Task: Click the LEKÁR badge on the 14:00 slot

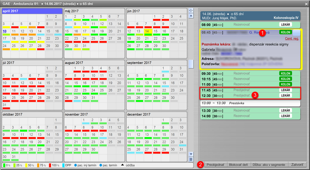Action: click(x=285, y=116)
